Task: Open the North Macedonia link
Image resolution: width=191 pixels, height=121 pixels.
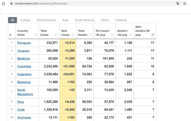Action: coord(25,92)
